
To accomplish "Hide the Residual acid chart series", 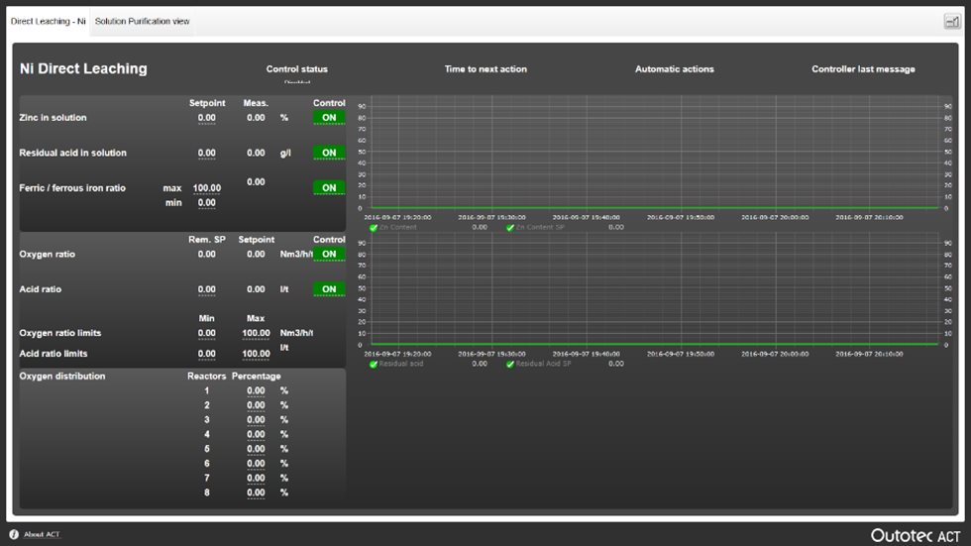I will [374, 365].
